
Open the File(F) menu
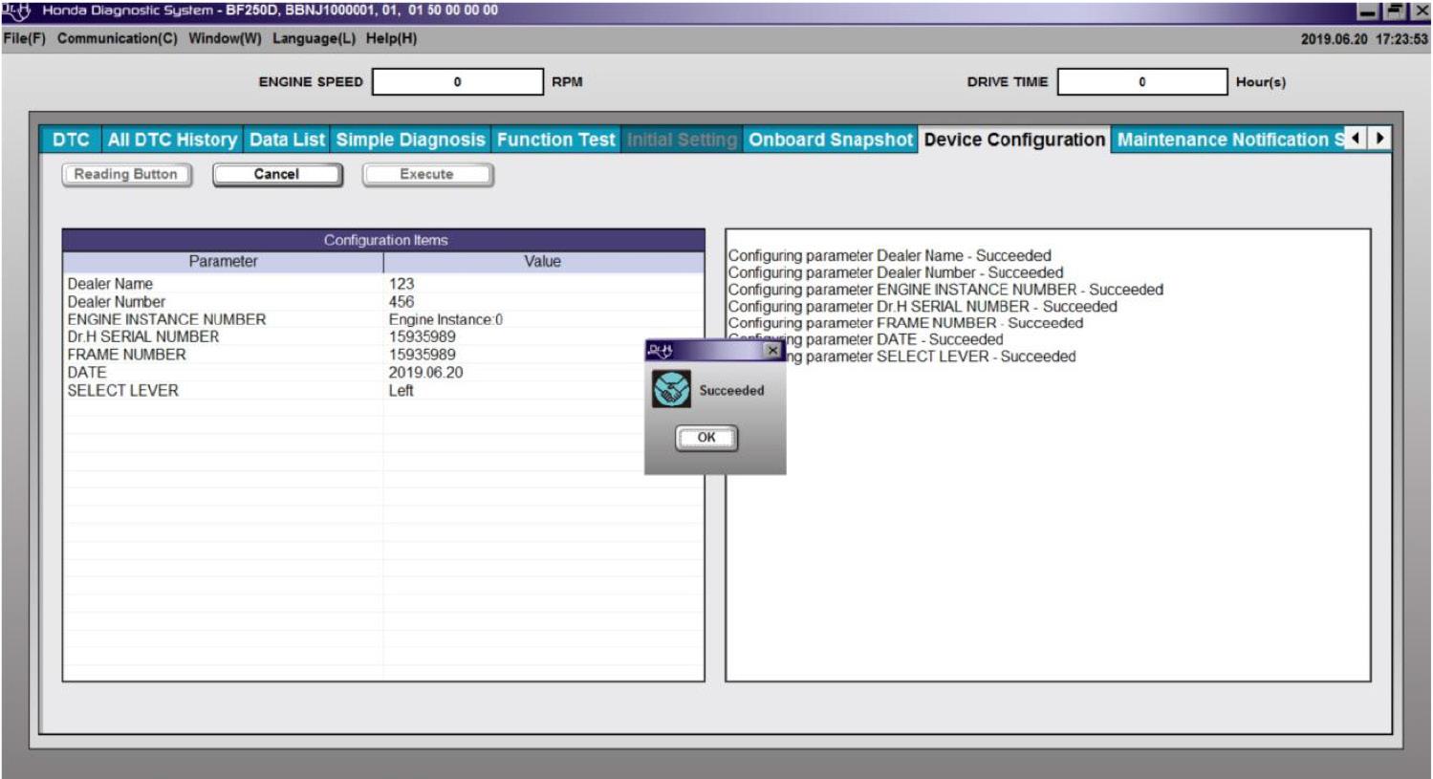click(24, 38)
